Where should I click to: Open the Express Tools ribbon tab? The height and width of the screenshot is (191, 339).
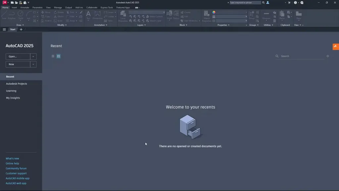pyautogui.click(x=107, y=7)
